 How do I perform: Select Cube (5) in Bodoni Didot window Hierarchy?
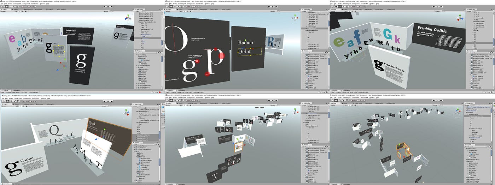coord(310,25)
